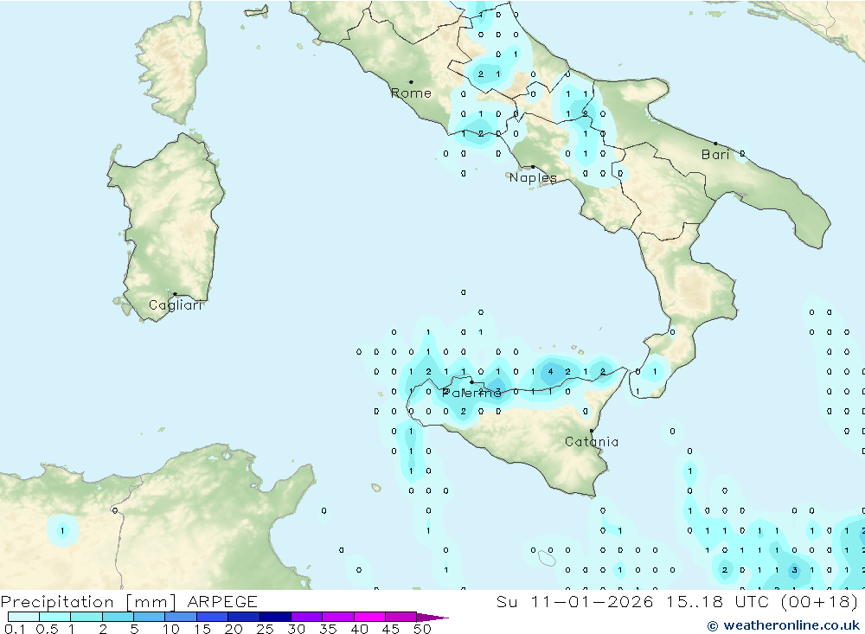This screenshot has height=634, width=865.
Task: Click the Rome city label
Action: pyautogui.click(x=411, y=93)
